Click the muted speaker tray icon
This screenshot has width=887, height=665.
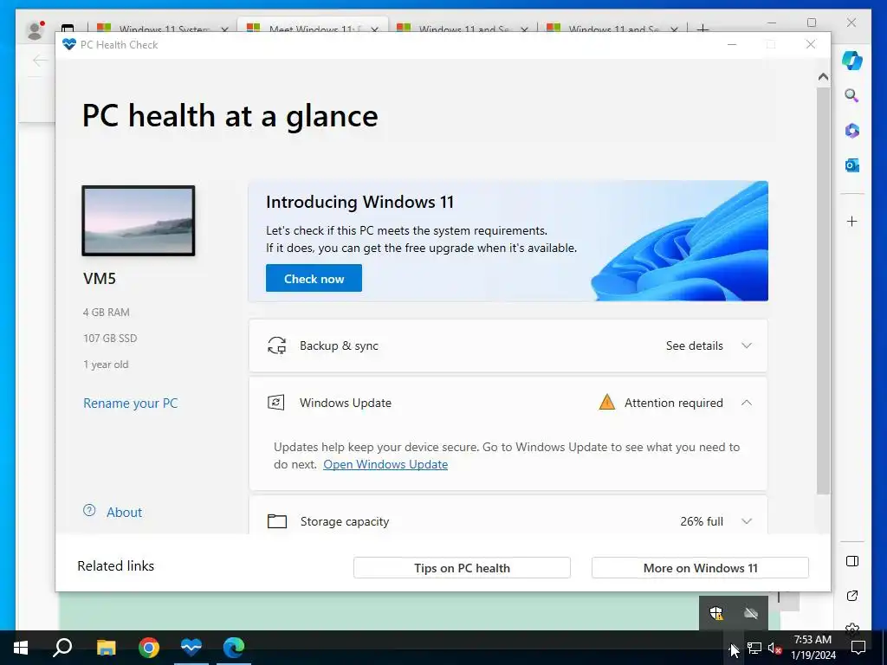[x=774, y=648]
